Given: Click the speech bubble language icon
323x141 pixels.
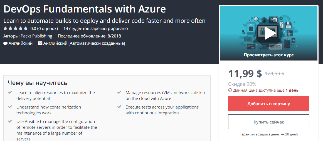Looking at the screenshot, I should [x=5, y=43].
